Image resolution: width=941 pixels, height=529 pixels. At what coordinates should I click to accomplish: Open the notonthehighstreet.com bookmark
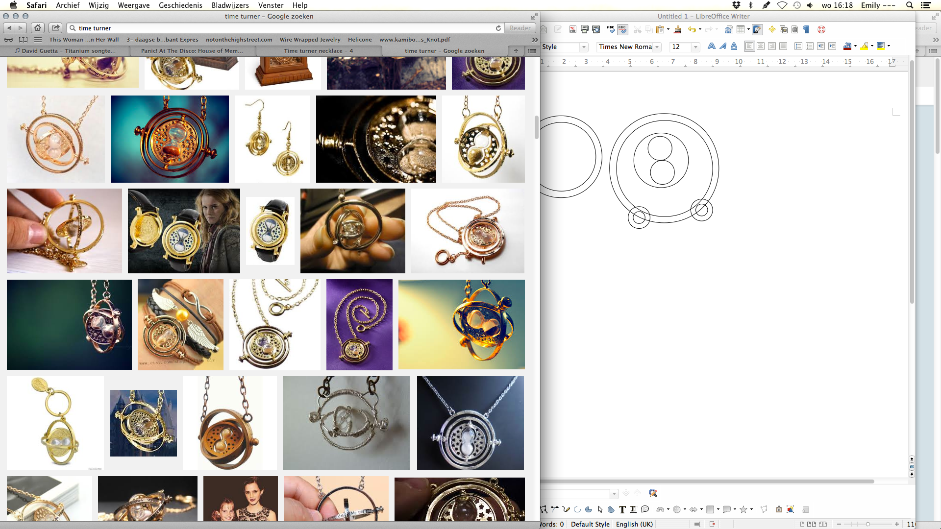(239, 39)
